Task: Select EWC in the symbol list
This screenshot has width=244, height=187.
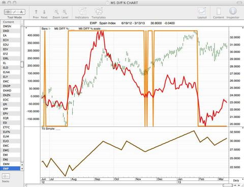Action: [x=10, y=145]
